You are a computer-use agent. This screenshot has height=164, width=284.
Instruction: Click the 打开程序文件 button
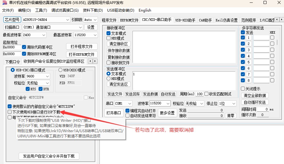pyautogui.click(x=82, y=47)
